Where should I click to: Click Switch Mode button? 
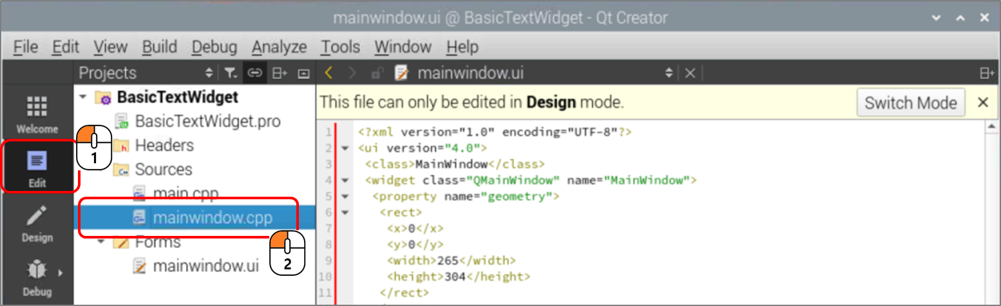pos(911,103)
